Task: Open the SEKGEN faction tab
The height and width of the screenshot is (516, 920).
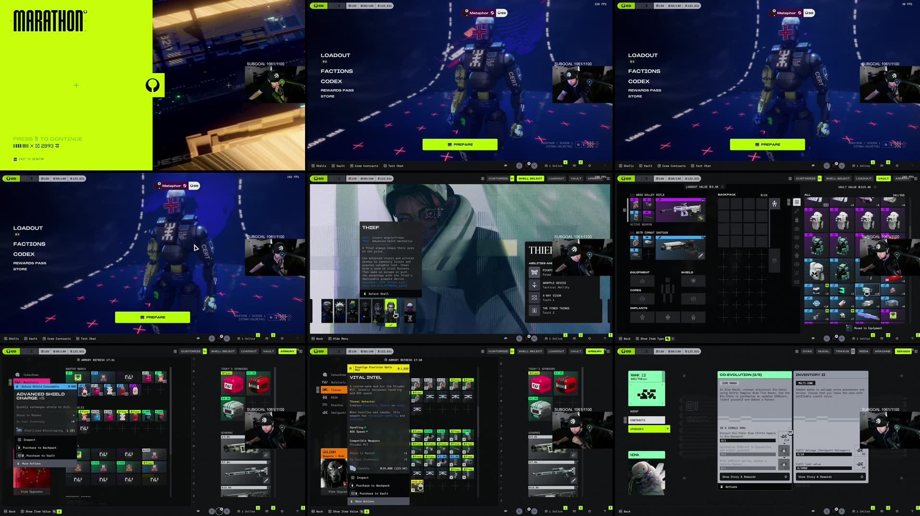Action: click(903, 351)
